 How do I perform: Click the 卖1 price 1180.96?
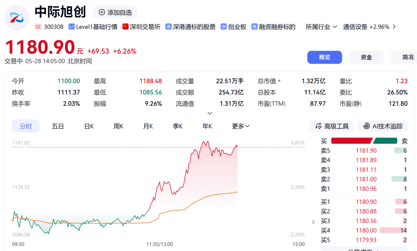pos(366,189)
